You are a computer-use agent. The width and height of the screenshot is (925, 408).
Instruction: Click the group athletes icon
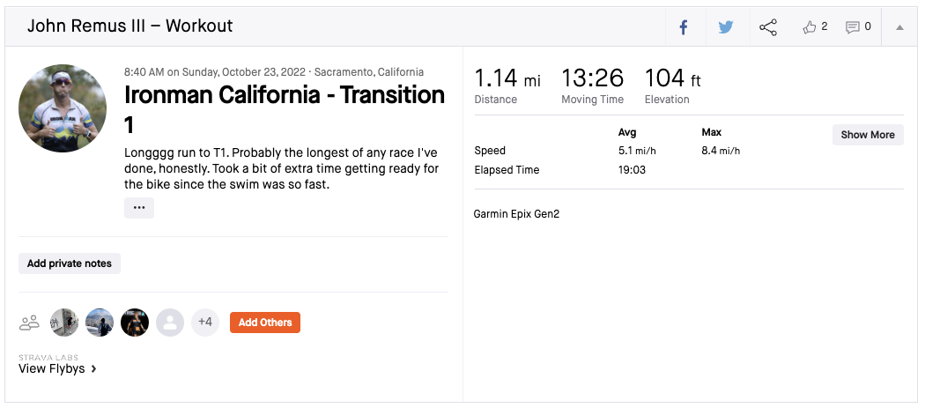tap(30, 323)
